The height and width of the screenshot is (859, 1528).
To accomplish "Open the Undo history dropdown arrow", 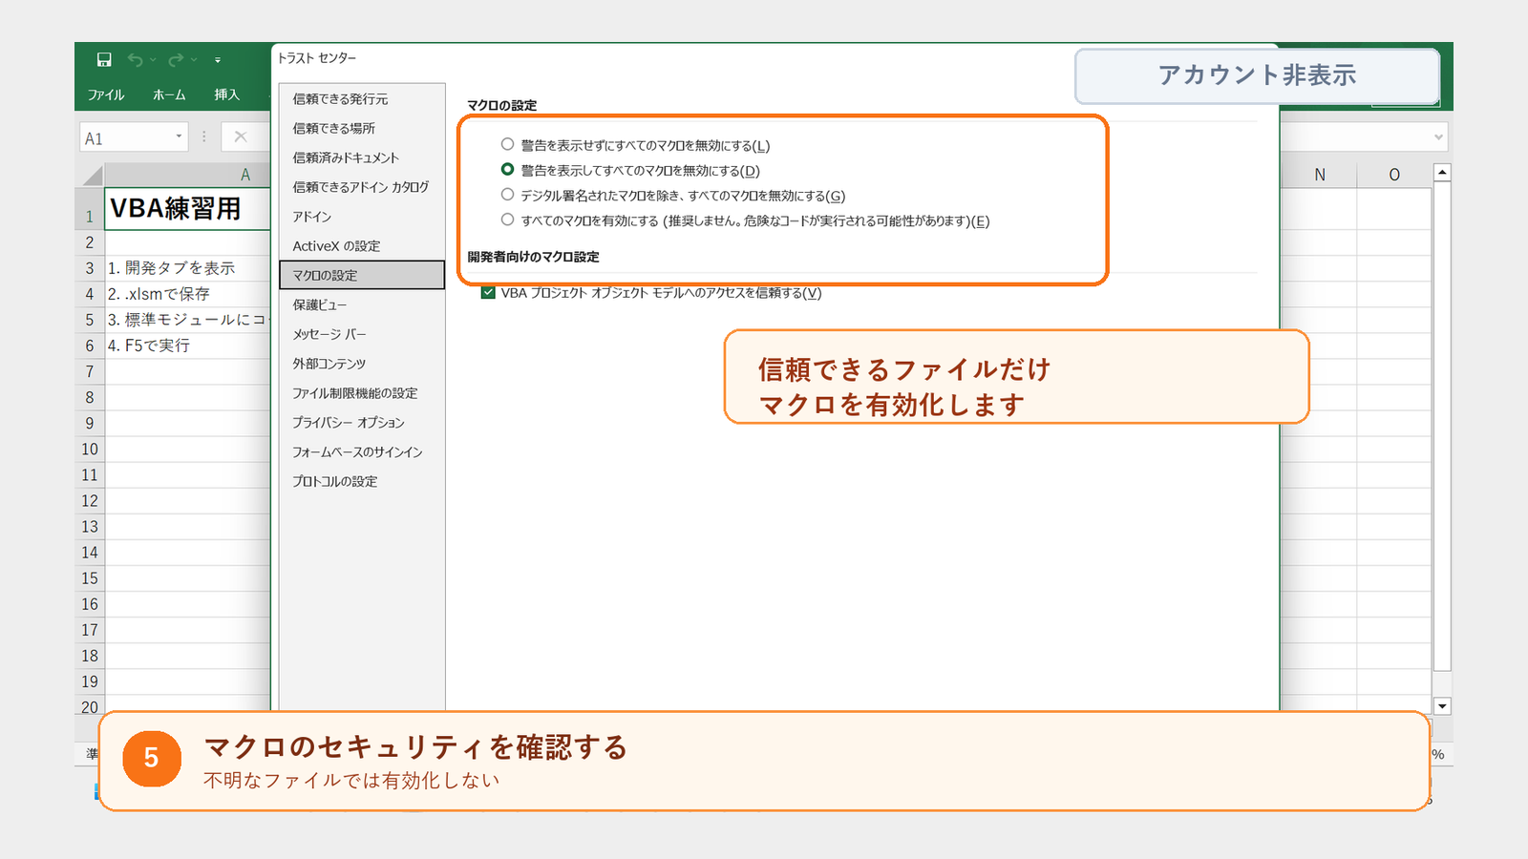I will pos(153,60).
